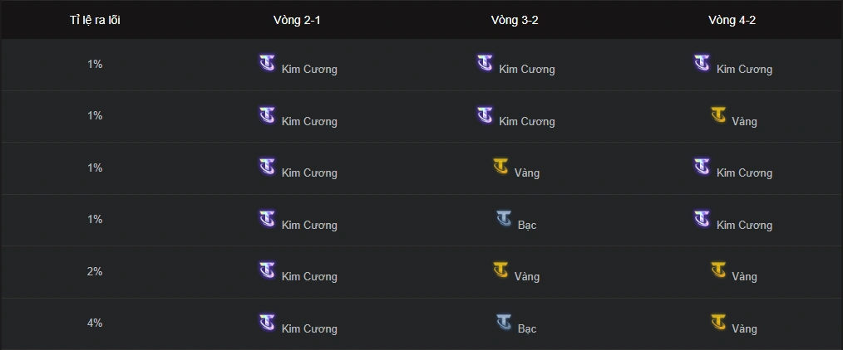Select the Vòng 2-1 column header
The width and height of the screenshot is (843, 350).
tap(296, 20)
